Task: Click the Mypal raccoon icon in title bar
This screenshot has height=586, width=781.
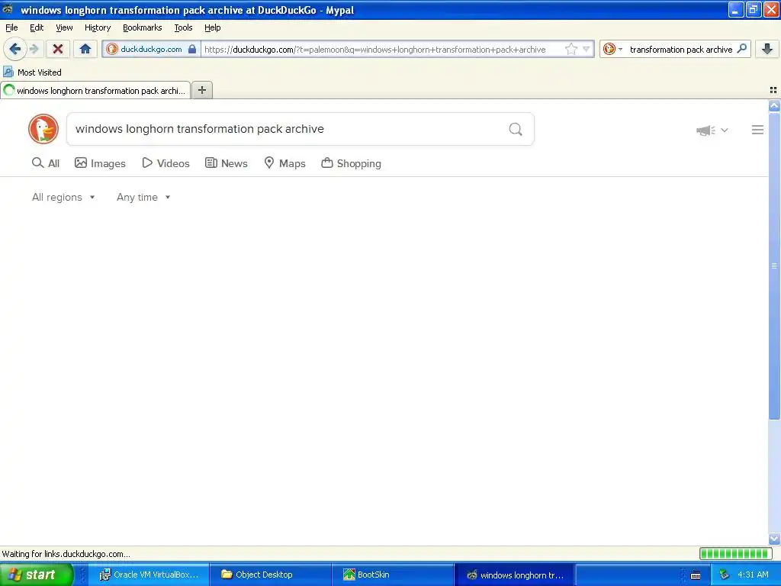Action: pos(8,9)
